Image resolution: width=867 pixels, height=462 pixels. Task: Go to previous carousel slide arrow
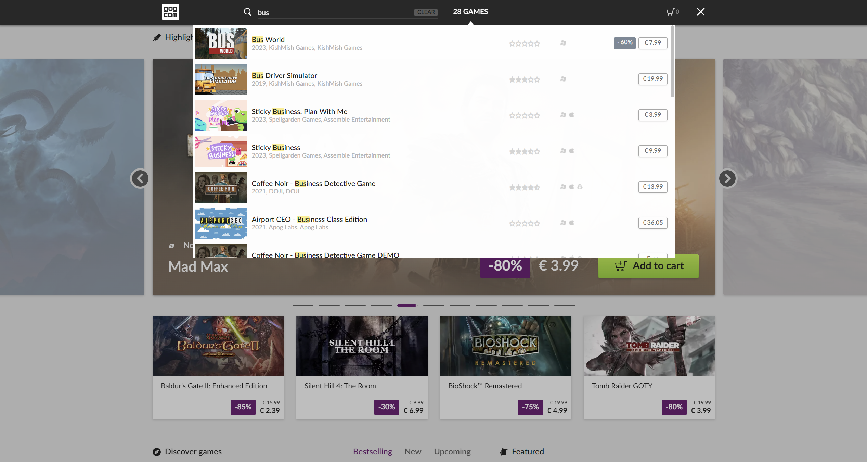140,178
